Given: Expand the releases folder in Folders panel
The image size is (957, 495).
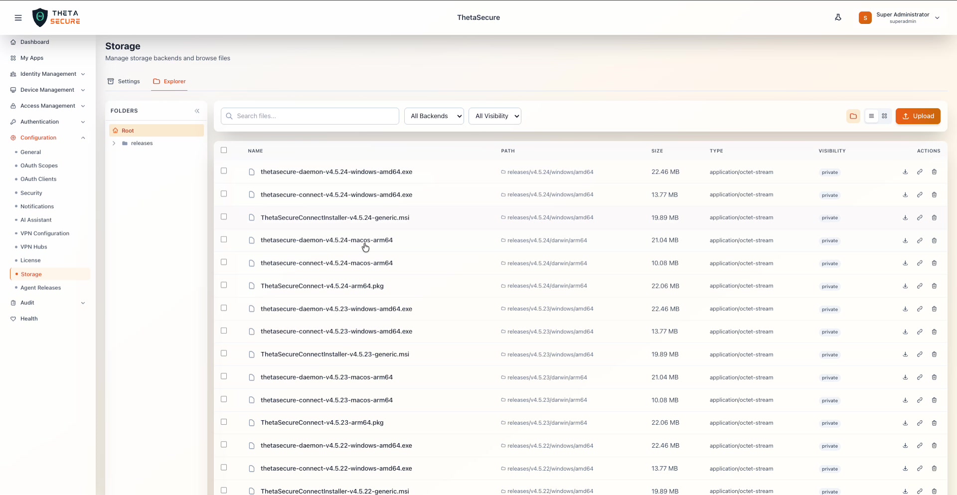Looking at the screenshot, I should point(114,143).
